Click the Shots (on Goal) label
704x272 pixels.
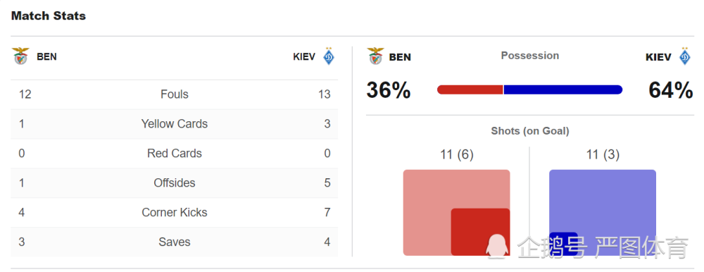click(530, 131)
